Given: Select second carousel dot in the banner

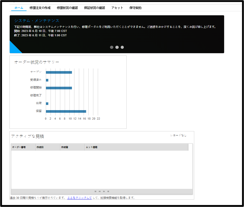Looking at the screenshot, I should point(117,47).
